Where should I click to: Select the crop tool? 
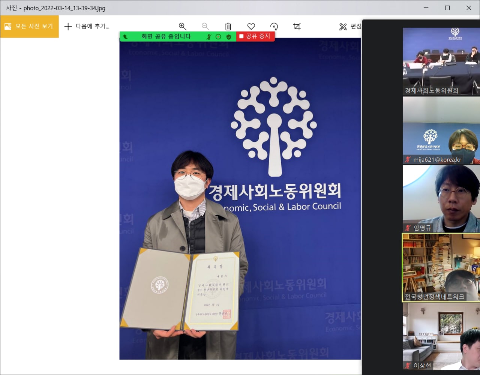tap(297, 26)
